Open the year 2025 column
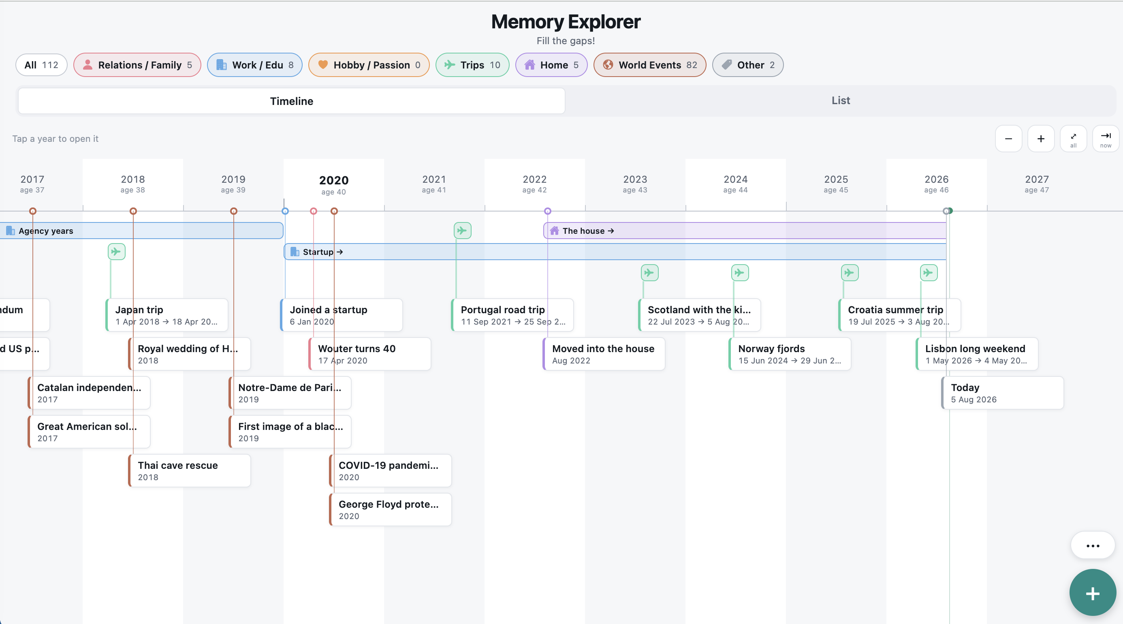 tap(836, 184)
